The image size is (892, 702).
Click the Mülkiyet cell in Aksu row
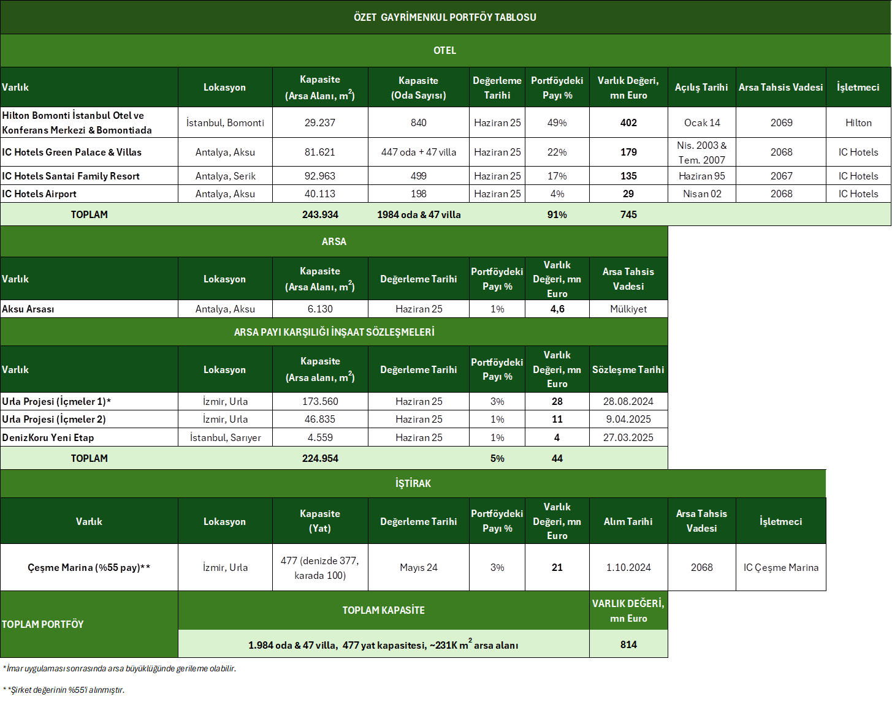(628, 309)
